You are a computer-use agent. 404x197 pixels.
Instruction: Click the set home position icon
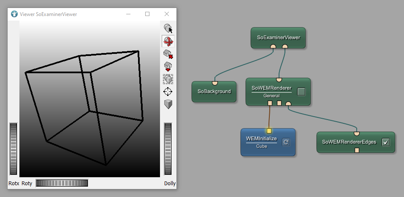pyautogui.click(x=168, y=67)
